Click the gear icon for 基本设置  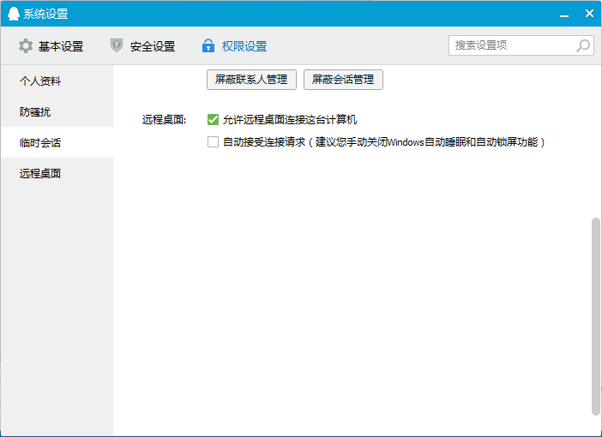click(x=26, y=46)
